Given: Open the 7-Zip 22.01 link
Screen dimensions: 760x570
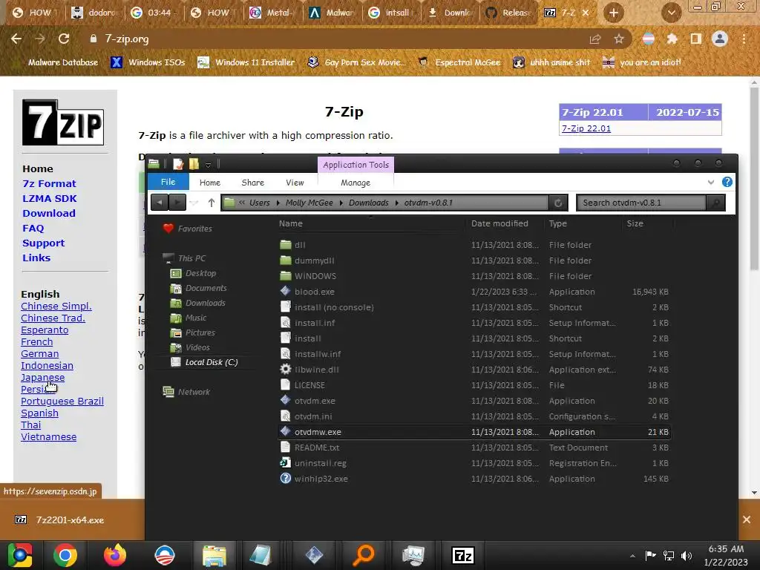Looking at the screenshot, I should pyautogui.click(x=586, y=128).
